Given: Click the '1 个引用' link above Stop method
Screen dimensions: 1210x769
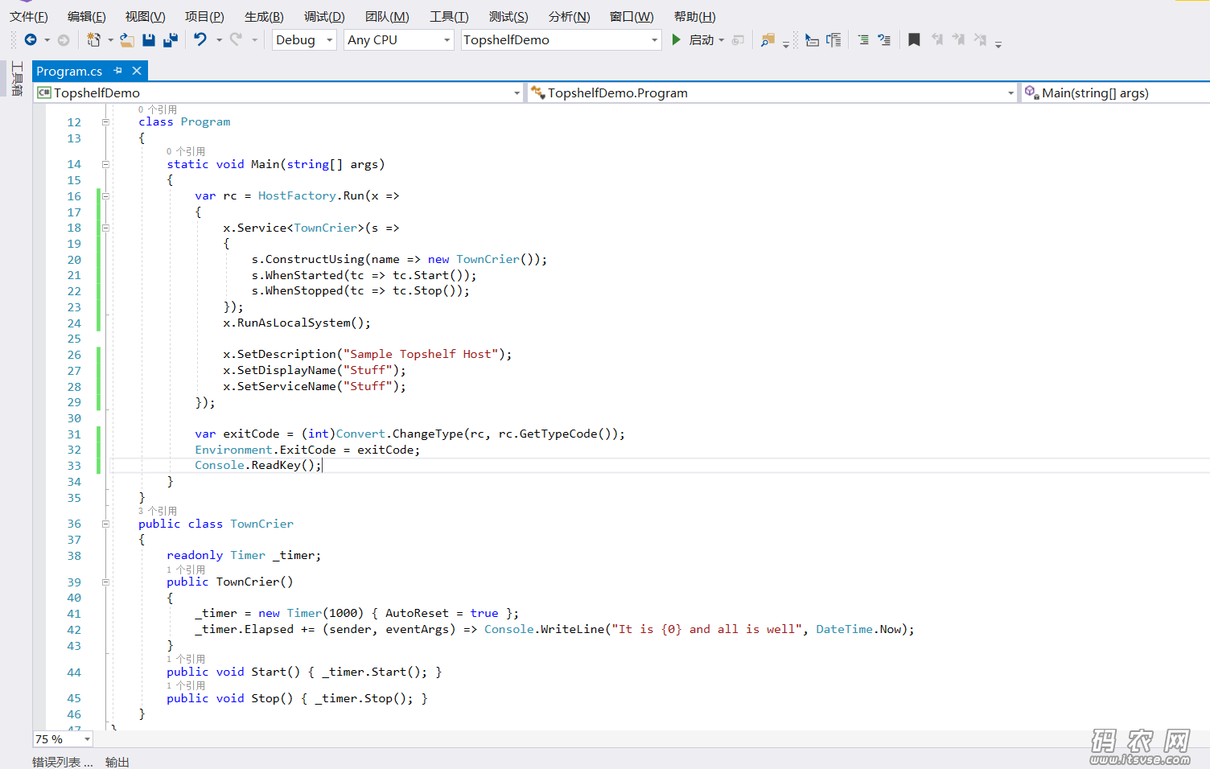Looking at the screenshot, I should pos(186,685).
